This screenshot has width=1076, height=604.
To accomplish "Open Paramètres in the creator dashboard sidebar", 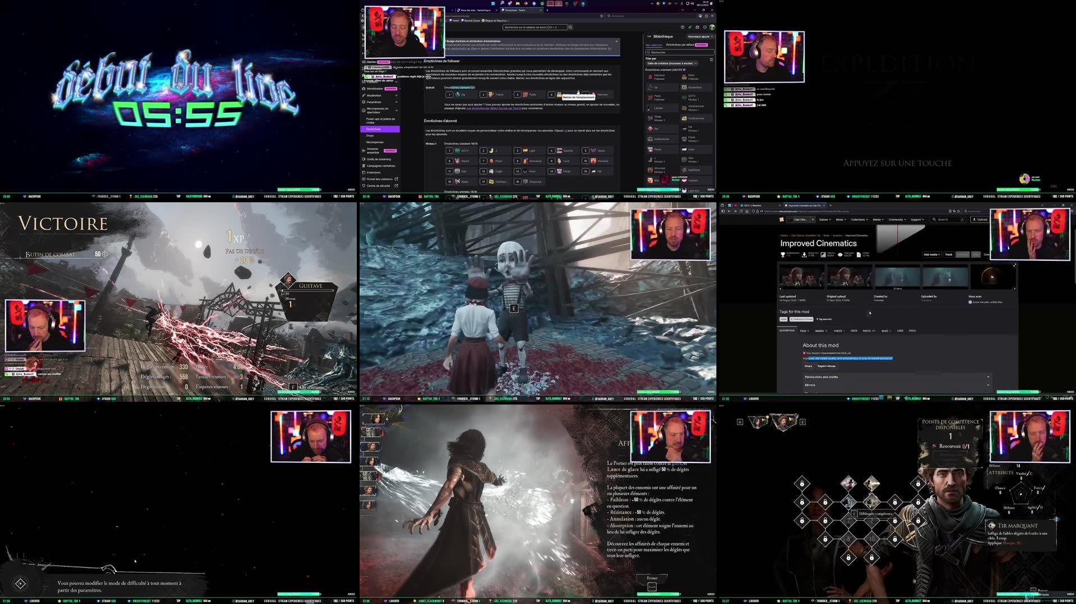I will pos(373,102).
